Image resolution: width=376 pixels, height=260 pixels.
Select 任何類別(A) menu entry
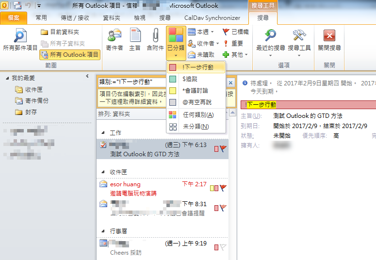click(196, 115)
